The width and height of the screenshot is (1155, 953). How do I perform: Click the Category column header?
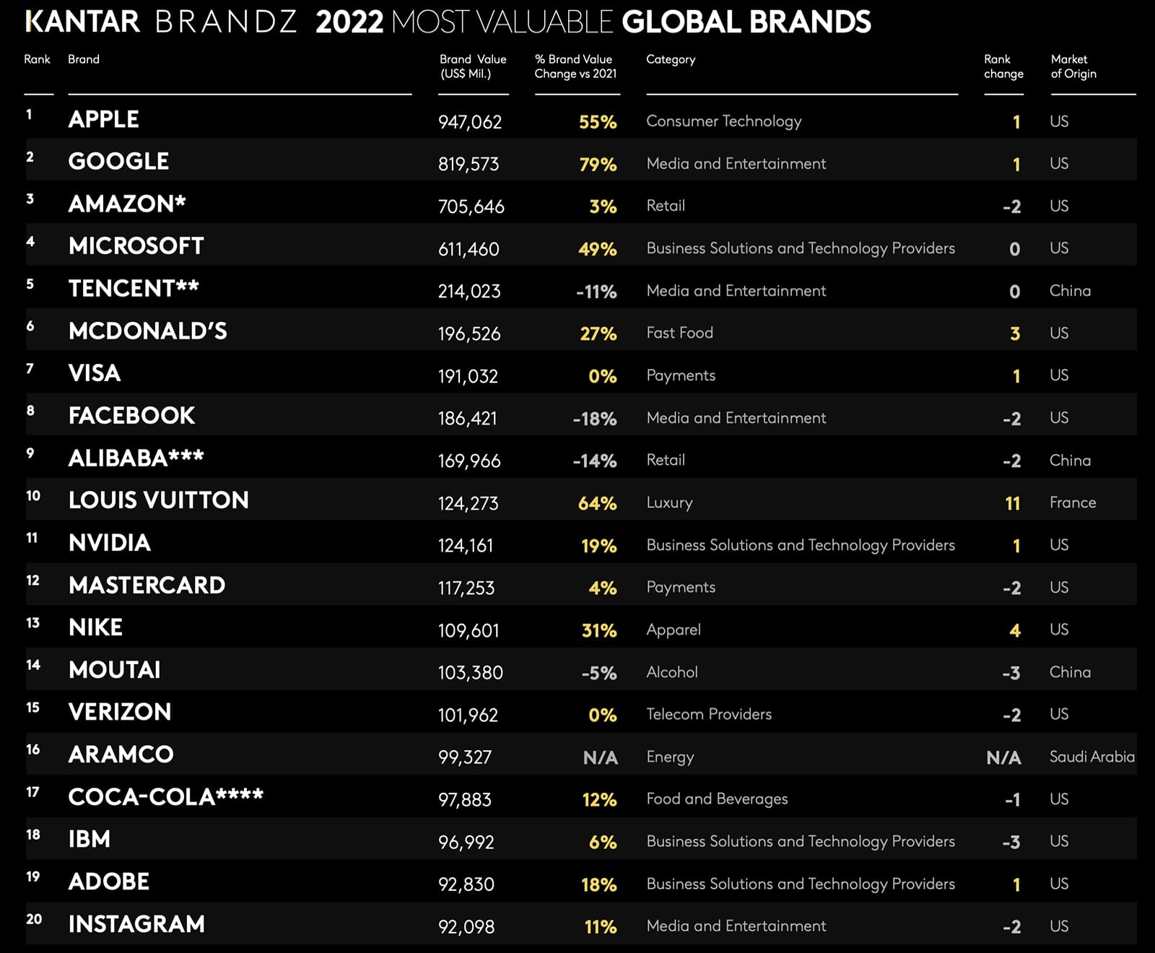[x=671, y=59]
